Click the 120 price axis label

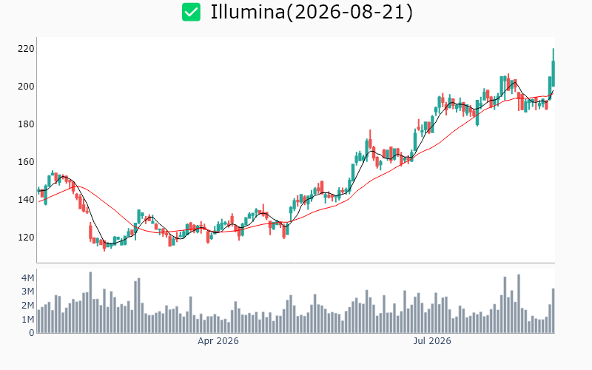click(26, 238)
